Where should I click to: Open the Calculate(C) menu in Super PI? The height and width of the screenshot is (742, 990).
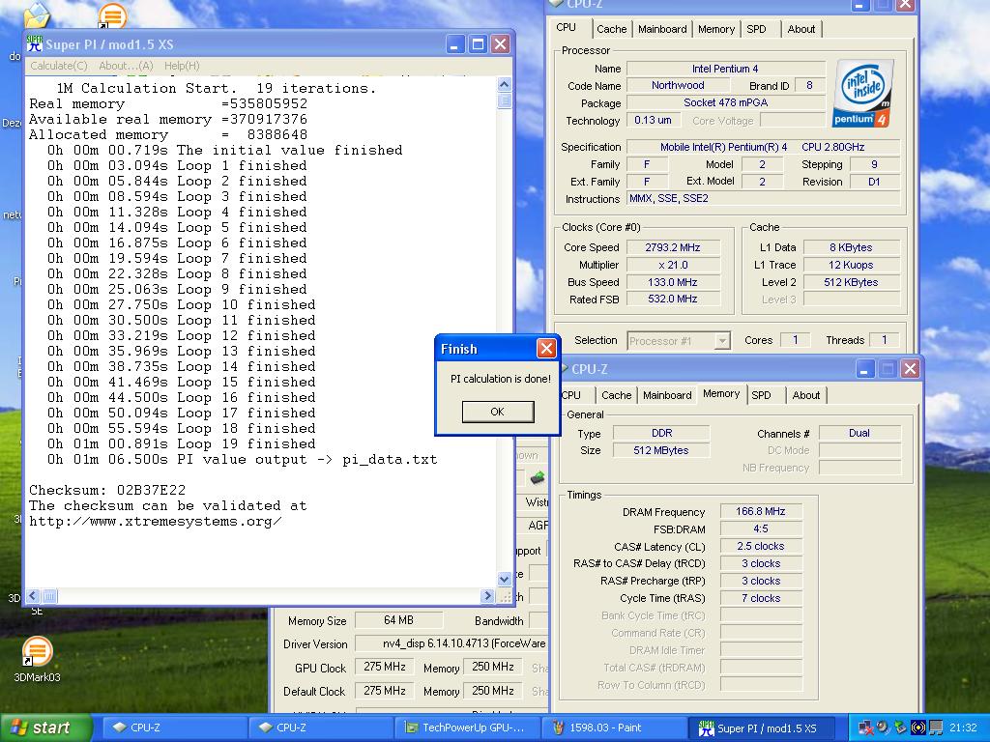click(59, 66)
